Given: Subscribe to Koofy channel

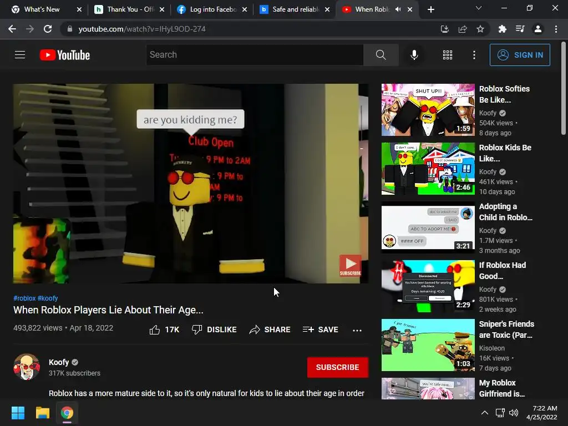Looking at the screenshot, I should [338, 367].
